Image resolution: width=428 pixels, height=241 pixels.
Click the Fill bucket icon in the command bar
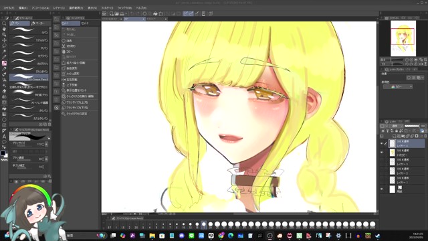(x=155, y=13)
